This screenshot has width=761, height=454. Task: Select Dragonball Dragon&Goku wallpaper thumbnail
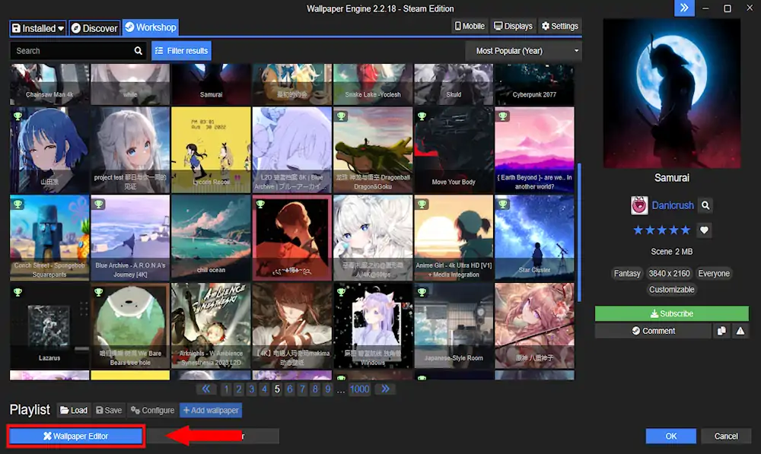pyautogui.click(x=373, y=150)
